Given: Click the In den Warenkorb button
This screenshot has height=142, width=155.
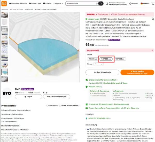Looking at the screenshot, I should coord(102,72).
